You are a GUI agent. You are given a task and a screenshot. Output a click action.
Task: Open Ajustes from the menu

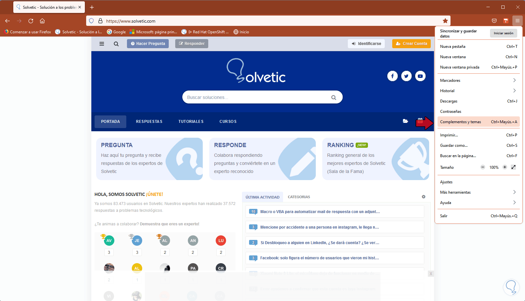(478, 182)
